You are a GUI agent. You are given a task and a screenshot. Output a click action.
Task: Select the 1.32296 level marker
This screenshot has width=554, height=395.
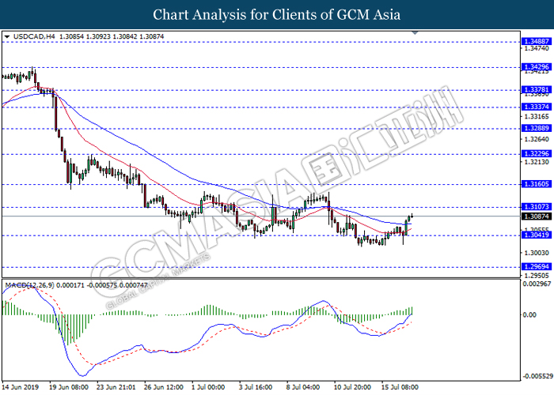coord(535,153)
